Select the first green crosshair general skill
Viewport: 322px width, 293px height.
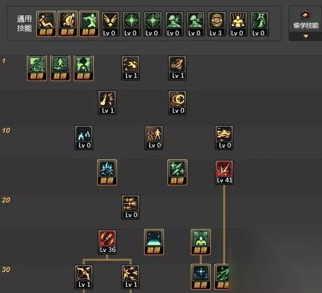(x=132, y=24)
